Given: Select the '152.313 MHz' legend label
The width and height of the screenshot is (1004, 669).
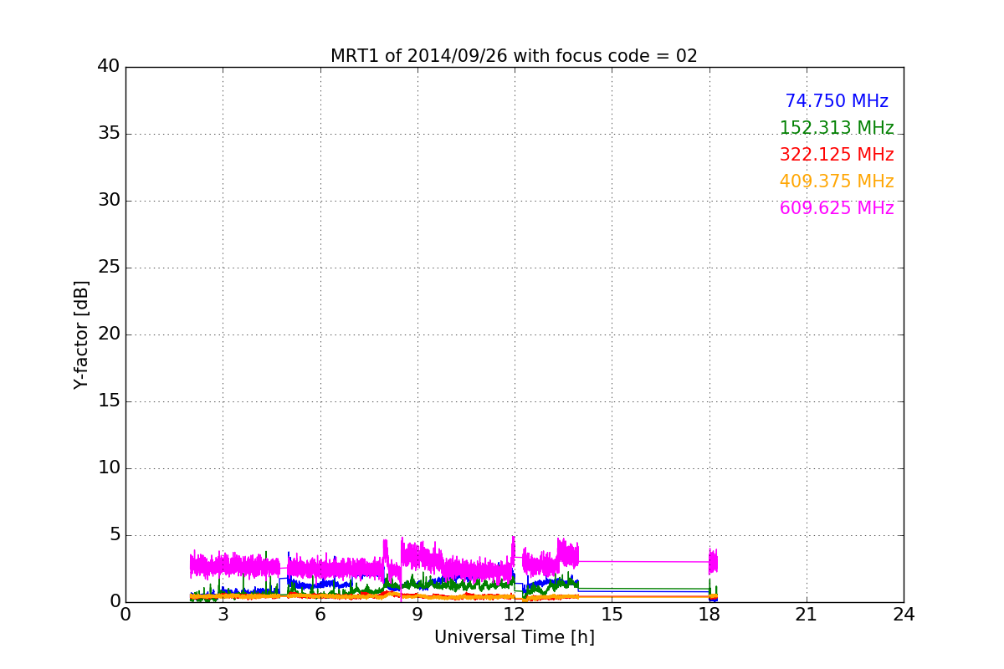Looking at the screenshot, I should pyautogui.click(x=837, y=128).
